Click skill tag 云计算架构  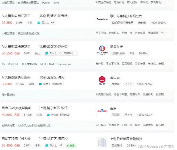click(8, 95)
